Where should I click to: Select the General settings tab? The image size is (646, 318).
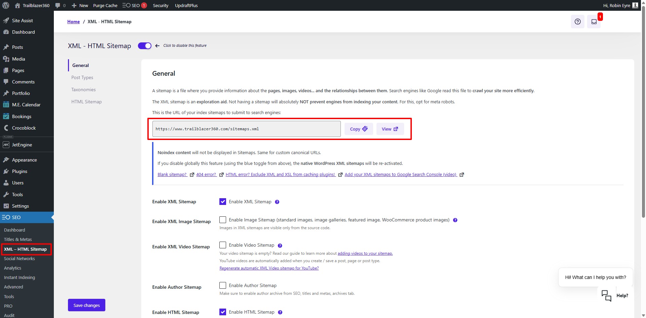click(x=80, y=65)
